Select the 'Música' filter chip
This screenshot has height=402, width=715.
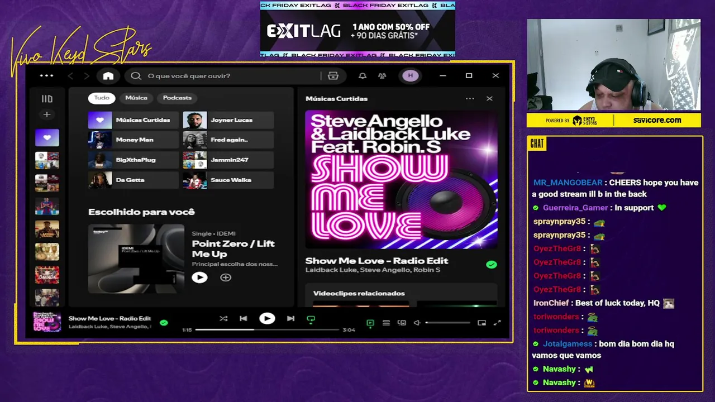(136, 98)
